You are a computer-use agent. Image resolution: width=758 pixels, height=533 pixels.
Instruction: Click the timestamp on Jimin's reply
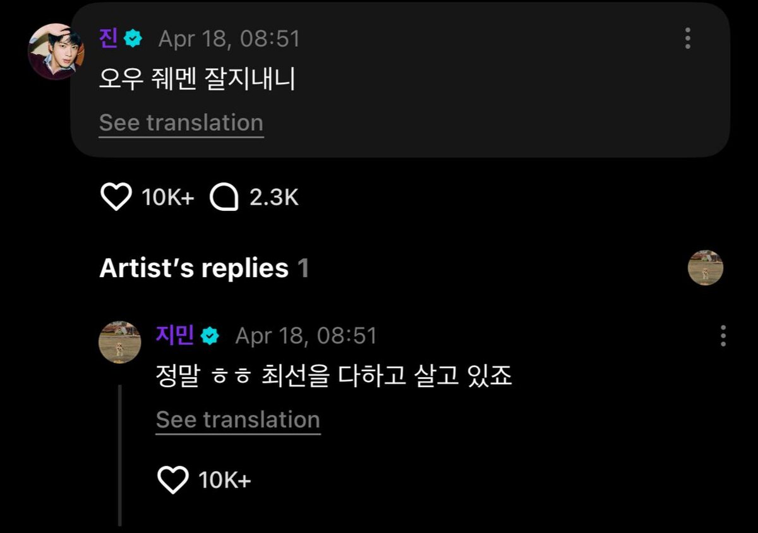(x=306, y=335)
